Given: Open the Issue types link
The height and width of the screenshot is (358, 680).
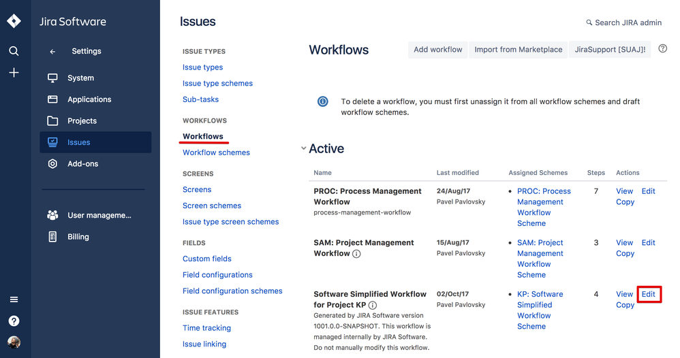Looking at the screenshot, I should pos(202,67).
